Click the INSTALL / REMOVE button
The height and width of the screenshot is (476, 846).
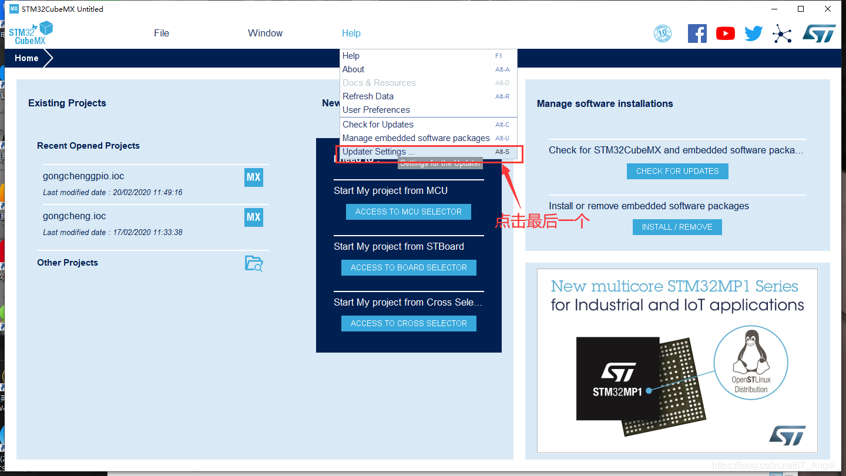(x=677, y=227)
